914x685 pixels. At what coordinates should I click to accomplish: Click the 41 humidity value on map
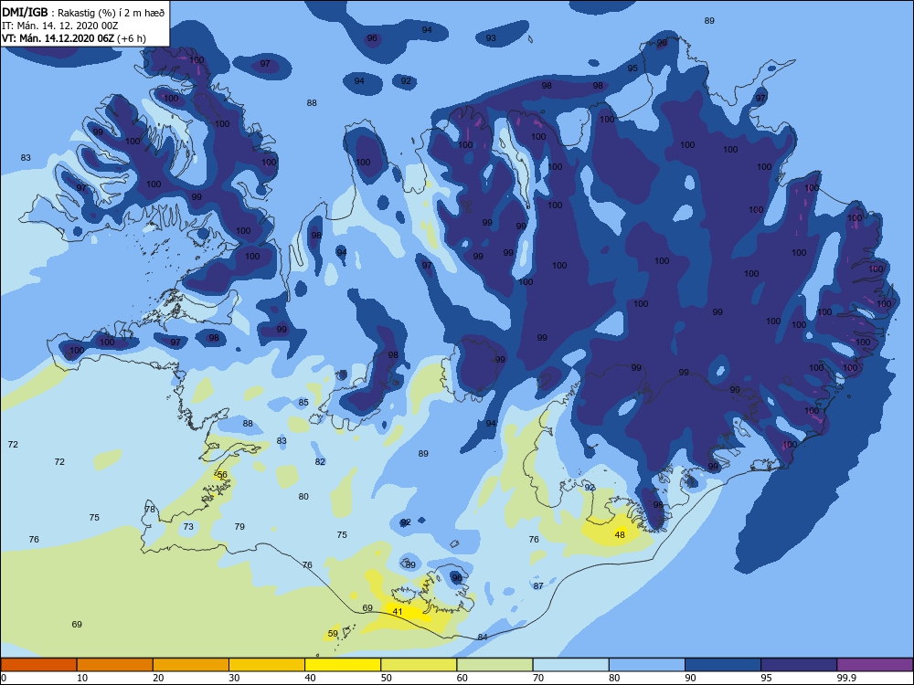pos(398,612)
